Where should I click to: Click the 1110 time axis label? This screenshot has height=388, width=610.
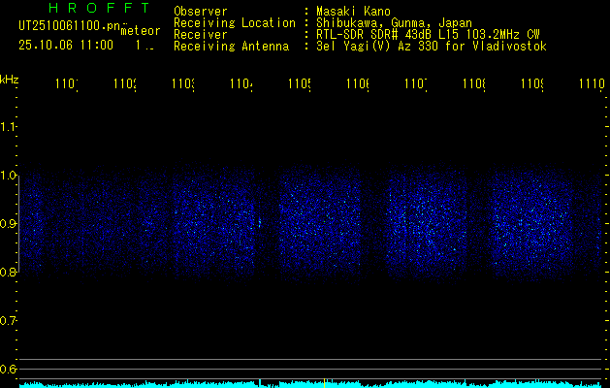[x=592, y=83]
